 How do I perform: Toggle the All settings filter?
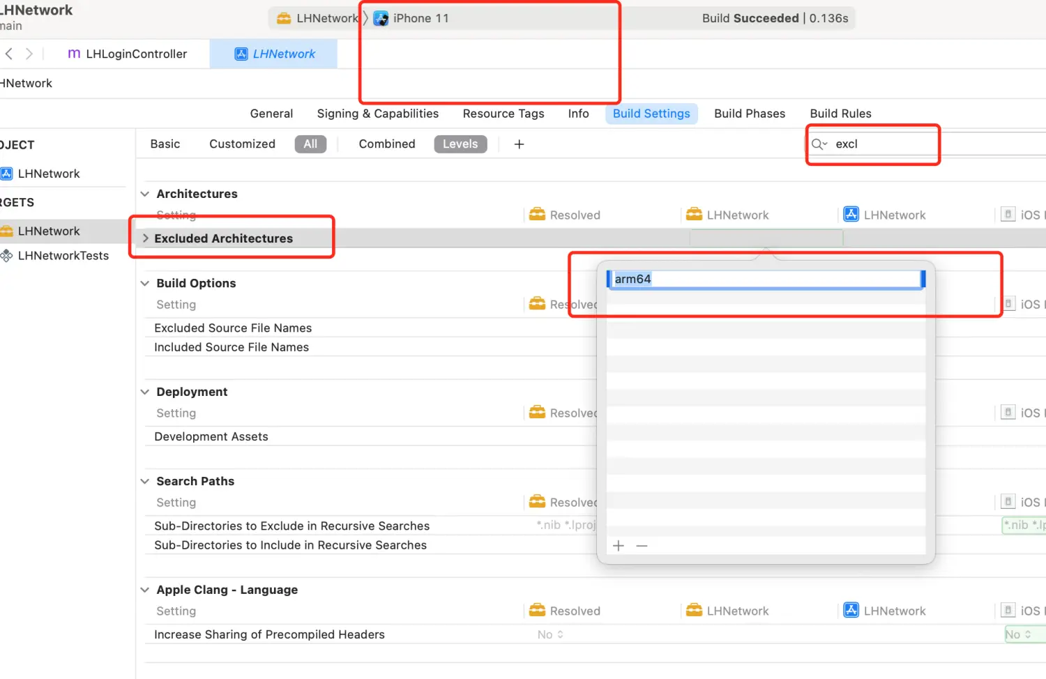[x=310, y=144]
